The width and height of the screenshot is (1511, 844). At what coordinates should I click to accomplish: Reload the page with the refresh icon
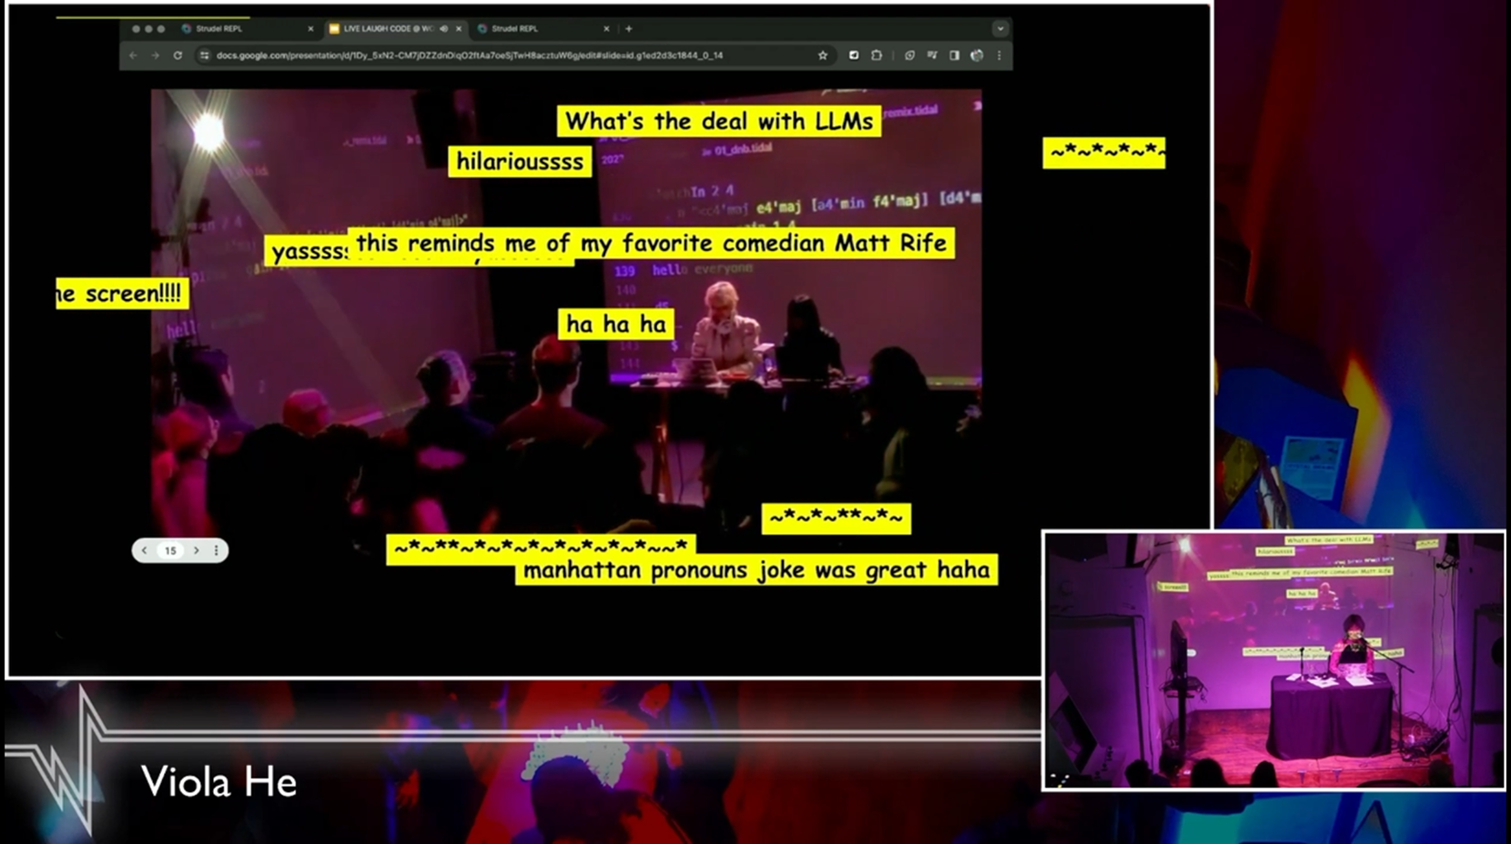pos(177,55)
